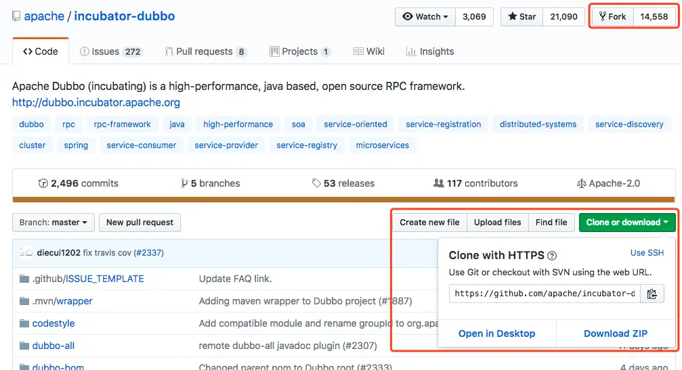Switch clone method via Use SSH
The height and width of the screenshot is (370, 682).
click(x=647, y=253)
